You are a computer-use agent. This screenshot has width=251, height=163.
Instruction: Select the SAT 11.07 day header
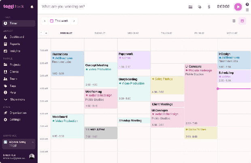tap(232, 33)
